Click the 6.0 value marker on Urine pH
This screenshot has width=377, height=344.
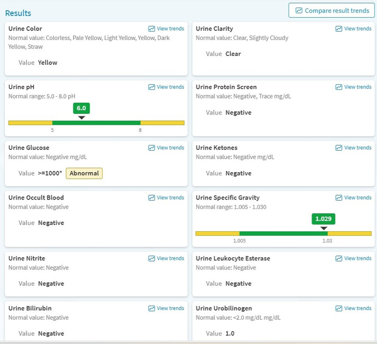tap(81, 108)
